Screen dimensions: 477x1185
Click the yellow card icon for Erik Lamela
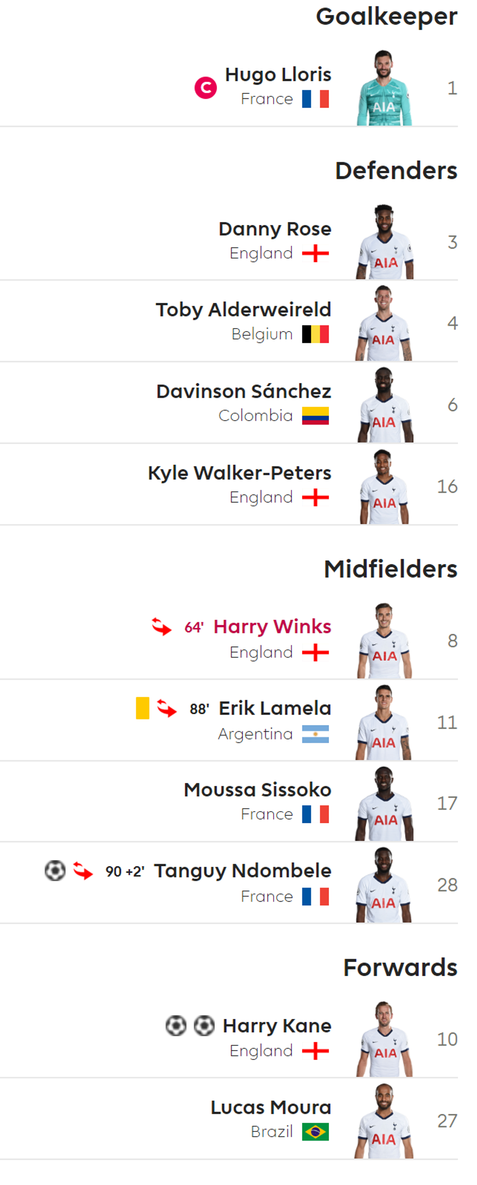click(x=143, y=708)
